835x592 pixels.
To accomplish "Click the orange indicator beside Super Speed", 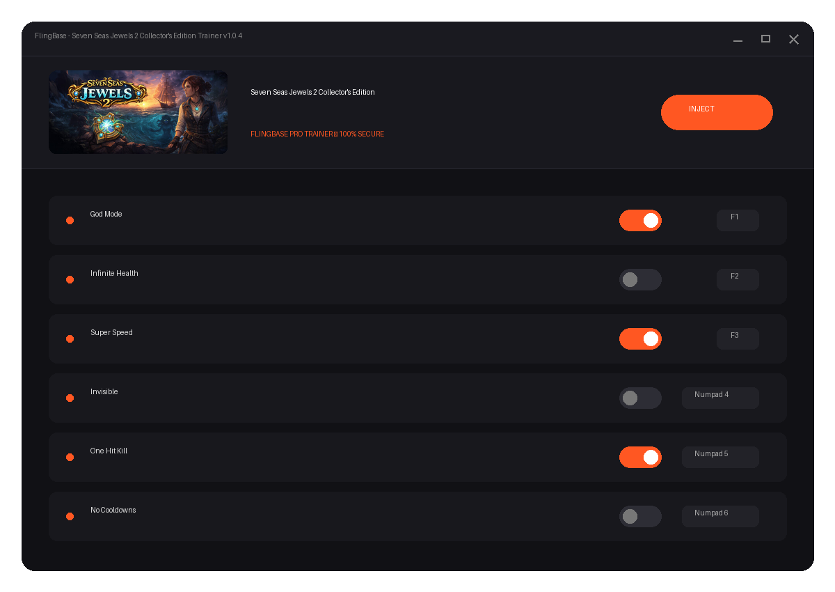I will 70,338.
